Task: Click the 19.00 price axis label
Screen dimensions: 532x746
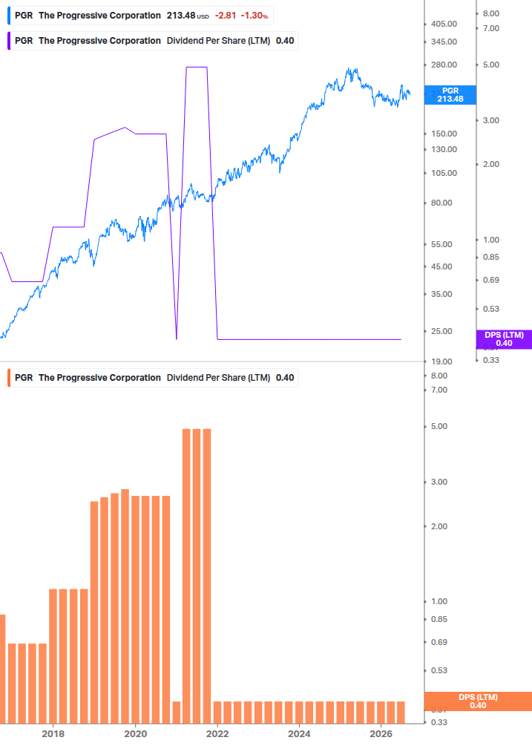Action: click(x=441, y=361)
